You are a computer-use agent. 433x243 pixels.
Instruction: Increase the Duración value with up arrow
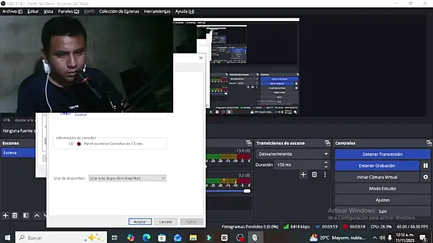point(326,163)
